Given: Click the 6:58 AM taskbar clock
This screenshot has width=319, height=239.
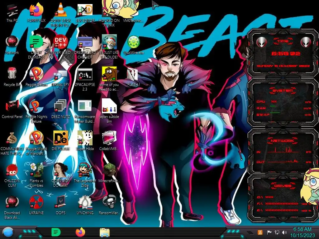Looking at the screenshot, I should pyautogui.click(x=302, y=232).
